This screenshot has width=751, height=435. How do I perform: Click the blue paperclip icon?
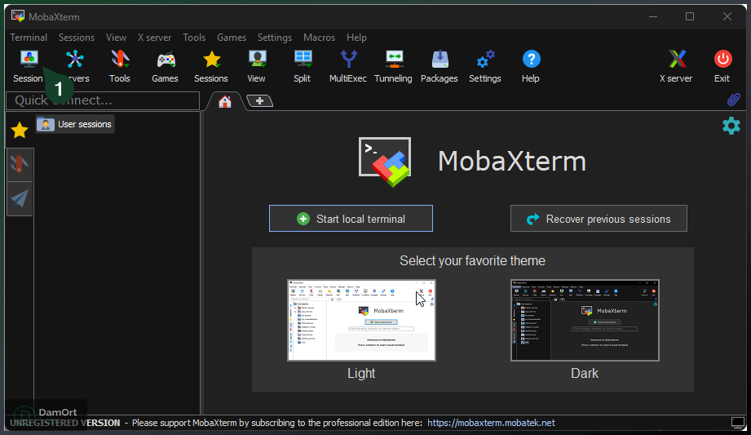(733, 100)
